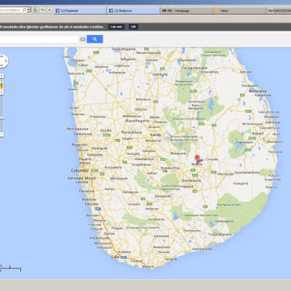This screenshot has height=291, width=291.
Task: Select the yellow Street View pegman
Action: [1, 86]
